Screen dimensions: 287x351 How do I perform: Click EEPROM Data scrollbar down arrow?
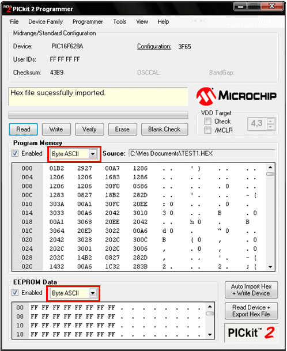click(210, 335)
